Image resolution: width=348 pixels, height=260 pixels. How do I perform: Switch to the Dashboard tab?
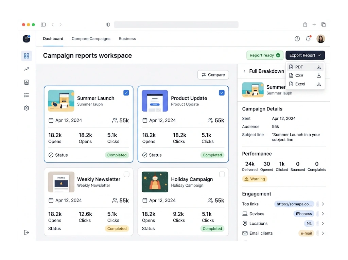(x=53, y=39)
